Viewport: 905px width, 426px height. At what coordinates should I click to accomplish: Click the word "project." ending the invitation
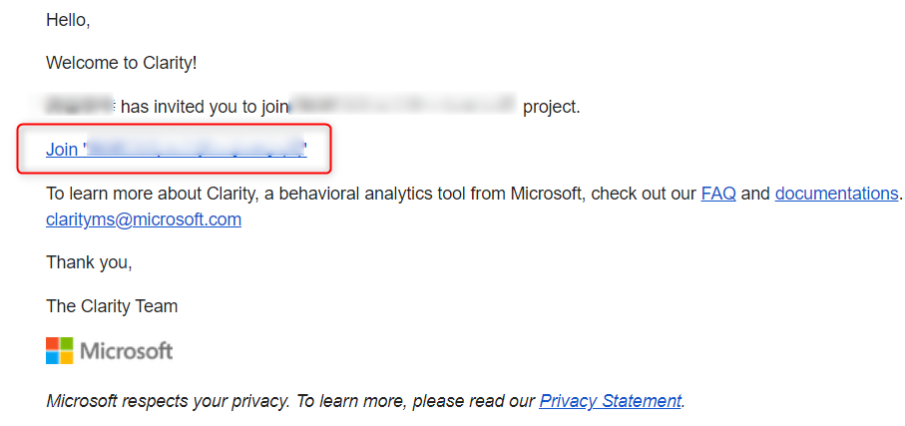tap(551, 107)
